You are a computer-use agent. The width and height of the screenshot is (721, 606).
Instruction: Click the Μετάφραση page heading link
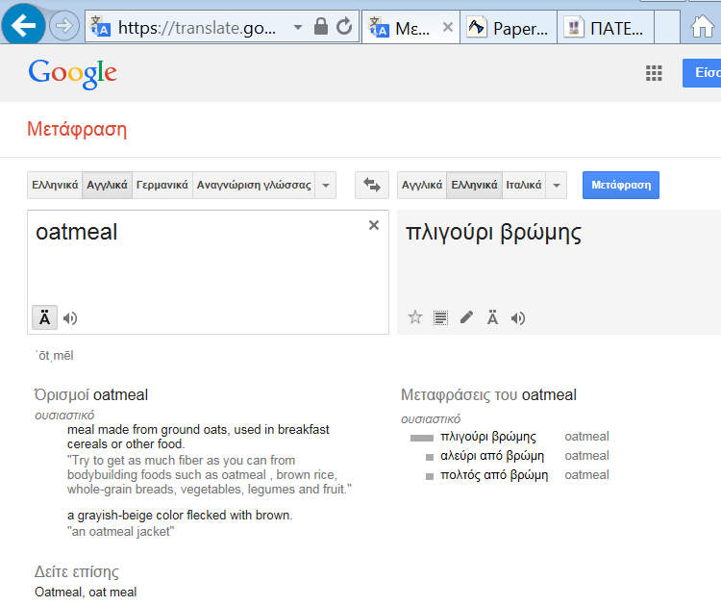[x=77, y=129]
